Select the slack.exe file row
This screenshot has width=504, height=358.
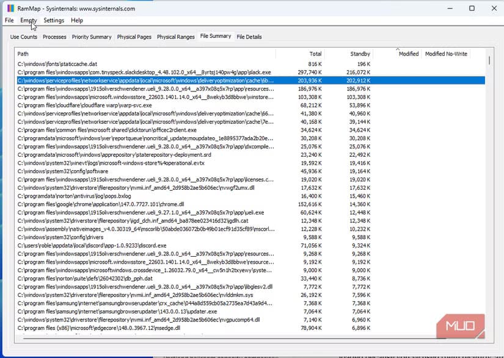pyautogui.click(x=250, y=72)
